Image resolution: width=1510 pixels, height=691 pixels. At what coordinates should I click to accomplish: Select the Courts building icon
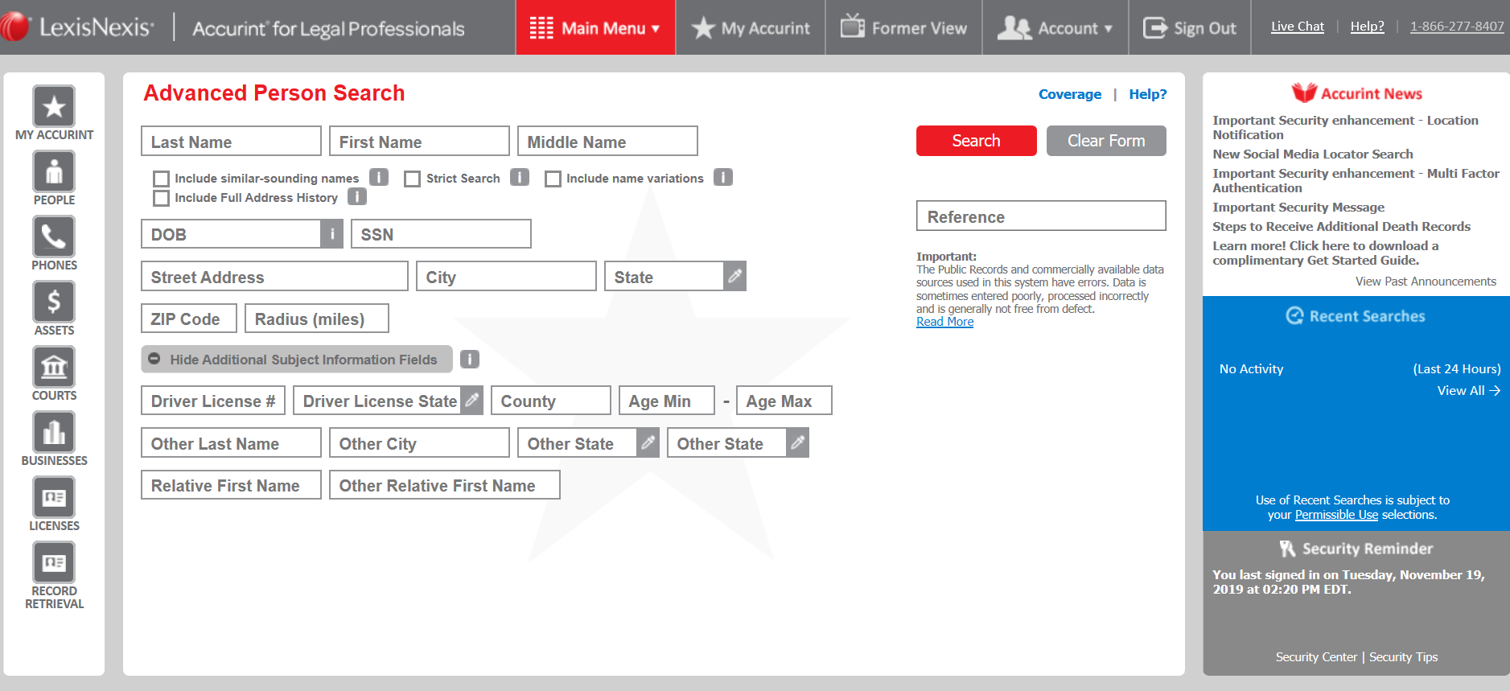(54, 368)
